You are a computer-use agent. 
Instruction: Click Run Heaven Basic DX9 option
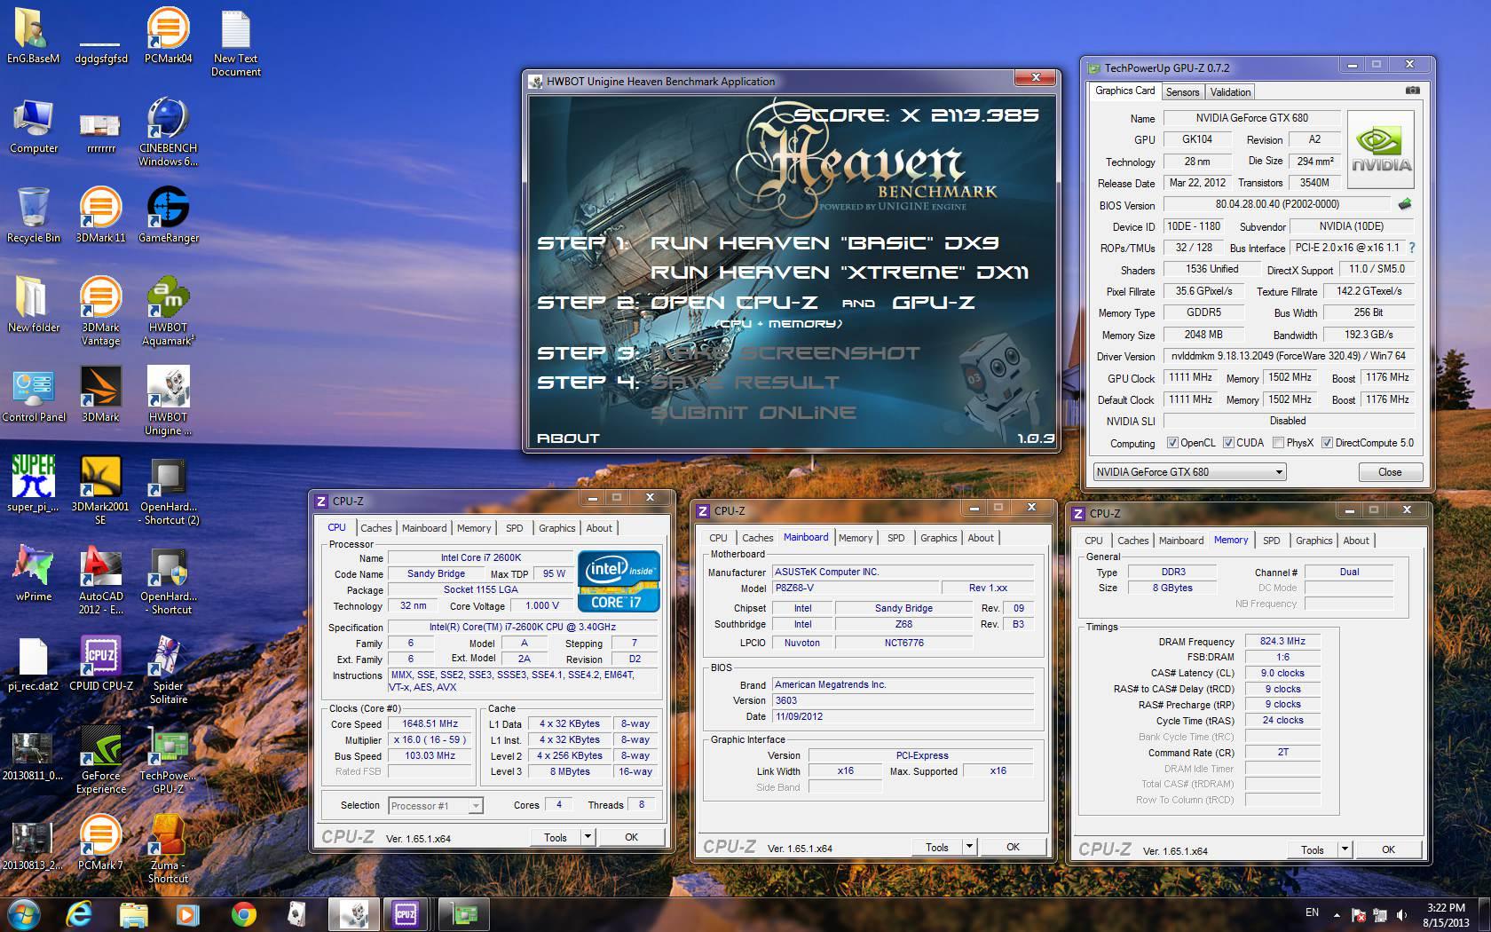pyautogui.click(x=824, y=243)
